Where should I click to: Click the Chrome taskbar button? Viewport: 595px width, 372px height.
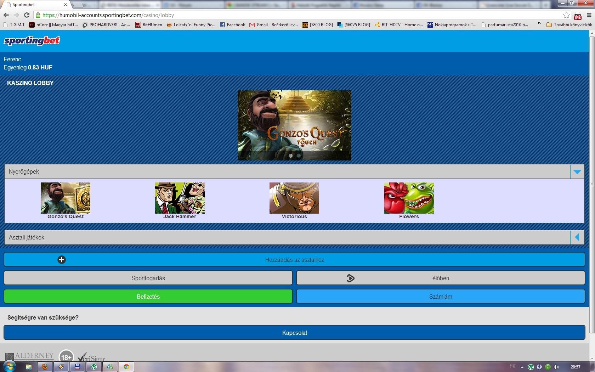[x=126, y=367]
